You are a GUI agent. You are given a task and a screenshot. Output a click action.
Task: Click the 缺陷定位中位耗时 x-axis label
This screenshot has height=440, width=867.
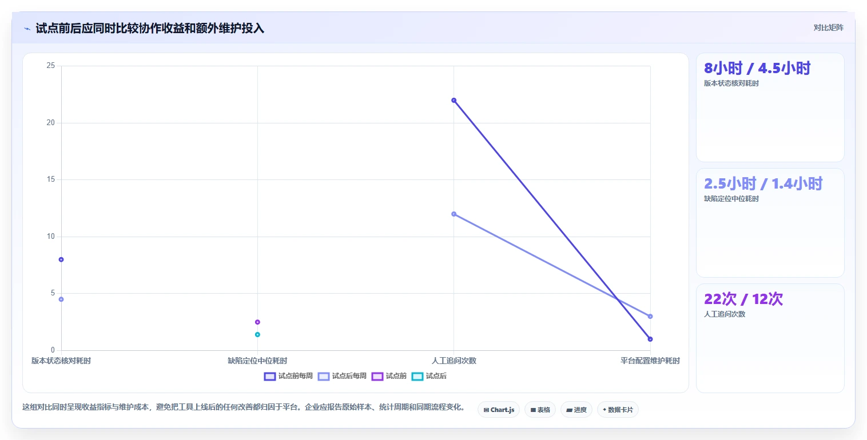point(257,361)
